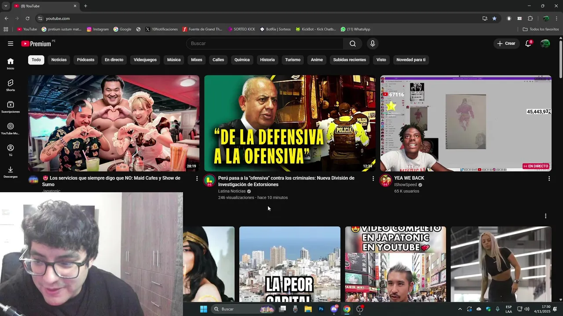The width and height of the screenshot is (563, 316).
Task: Open Chrome tab search dropdown
Action: click(x=6, y=6)
